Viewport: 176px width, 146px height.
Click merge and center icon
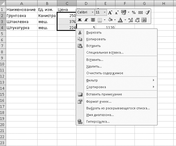click(144, 20)
